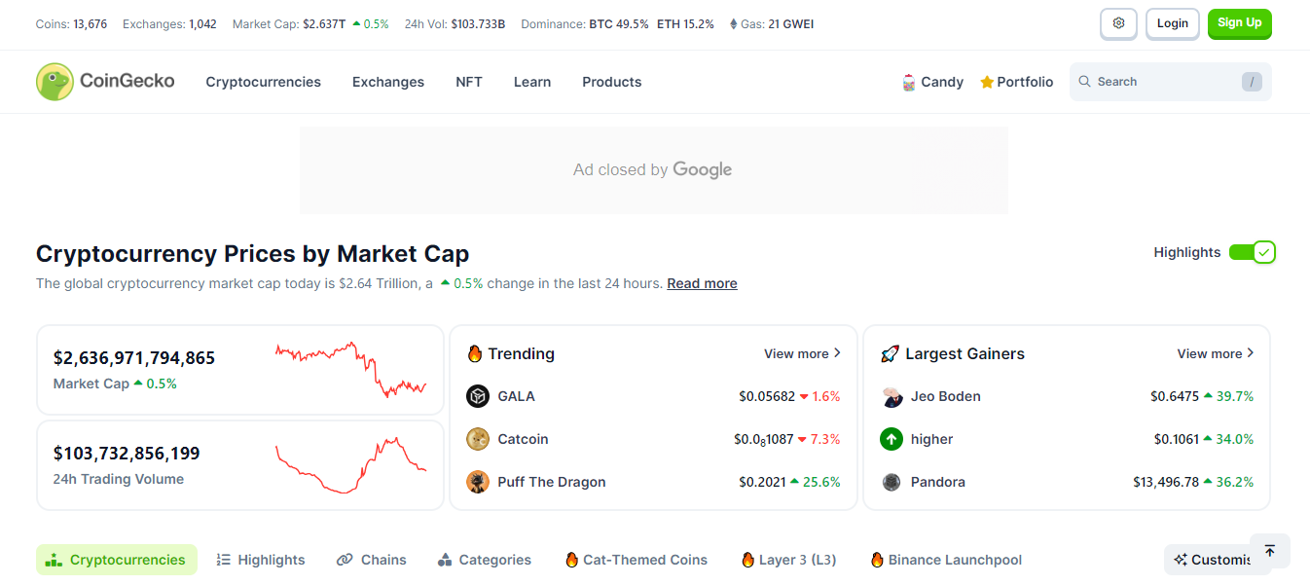Click the Exchanges: 1,042 stat
This screenshot has height=585, width=1310.
pos(169,23)
